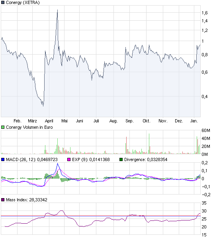217x238 pixels.
Task: Click the 0M volume axis value
Action: tap(205, 154)
